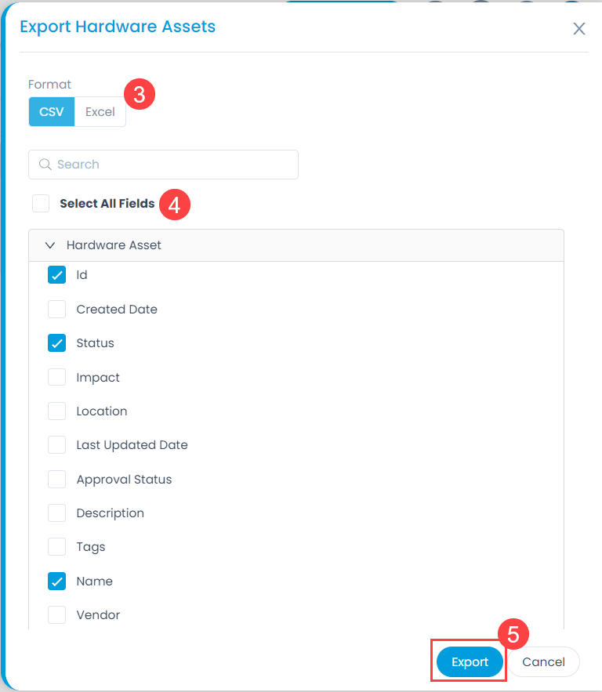The width and height of the screenshot is (602, 692).
Task: Include the Tags field
Action: (x=57, y=547)
